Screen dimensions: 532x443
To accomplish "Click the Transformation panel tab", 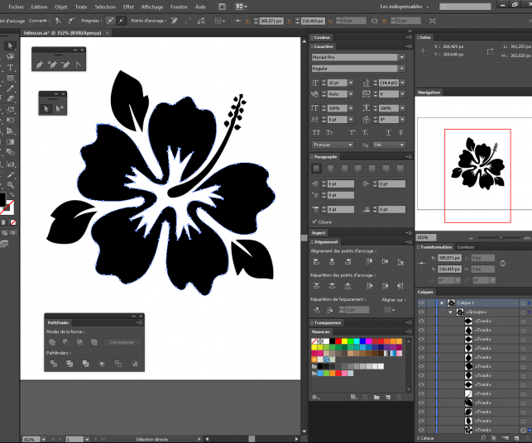I will (436, 247).
